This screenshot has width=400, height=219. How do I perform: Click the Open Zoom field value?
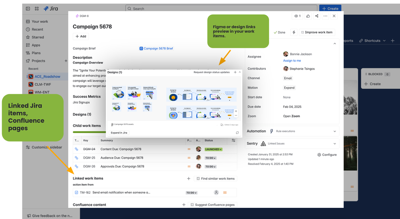tap(291, 116)
